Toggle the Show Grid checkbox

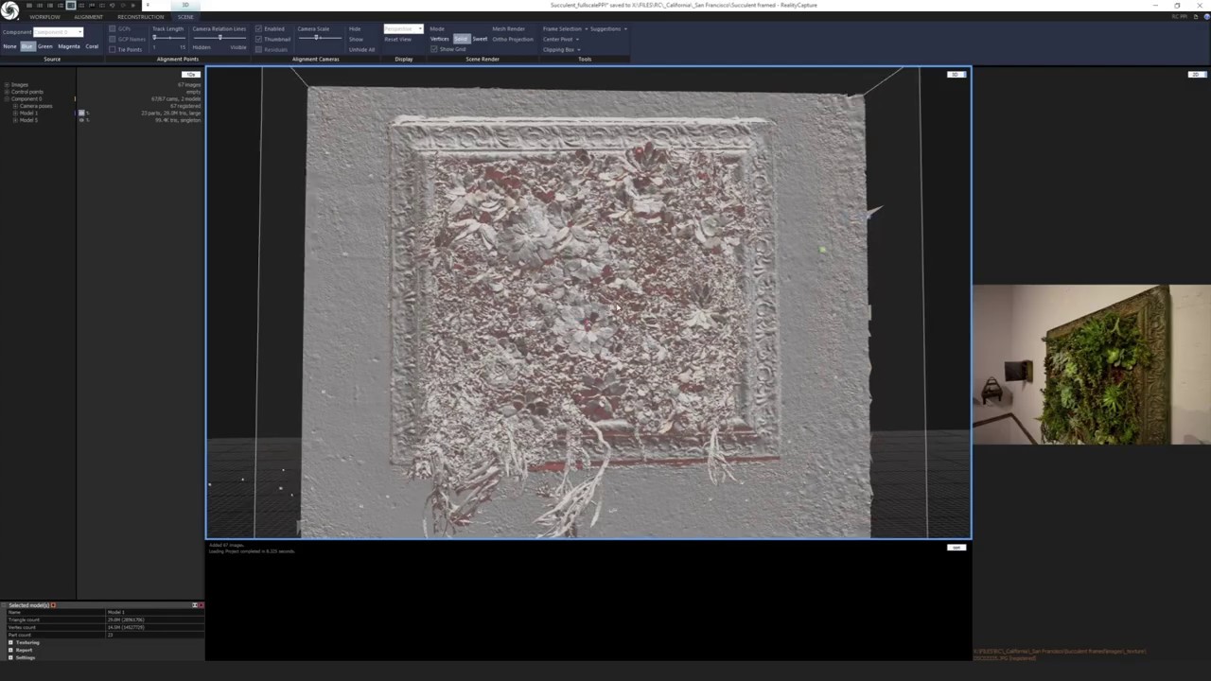click(434, 49)
